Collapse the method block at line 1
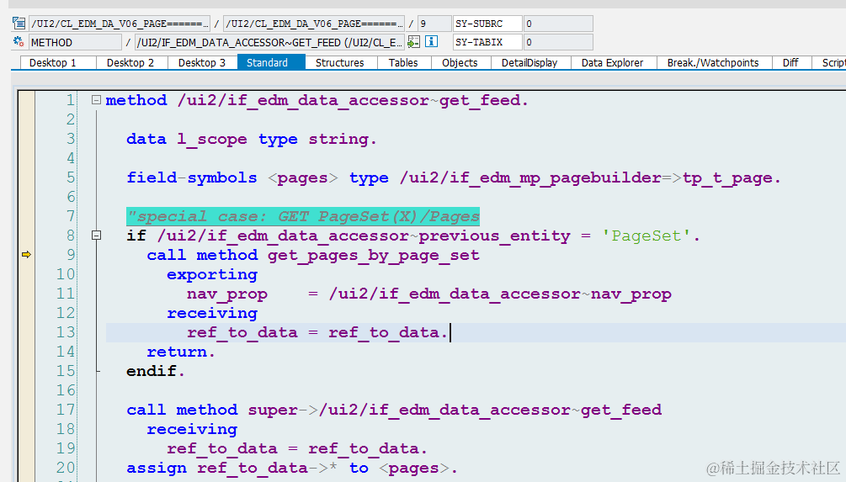Screen dimensions: 846x482 pos(96,100)
